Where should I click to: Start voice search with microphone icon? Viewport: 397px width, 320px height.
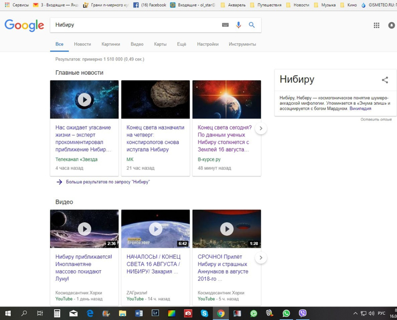click(238, 25)
